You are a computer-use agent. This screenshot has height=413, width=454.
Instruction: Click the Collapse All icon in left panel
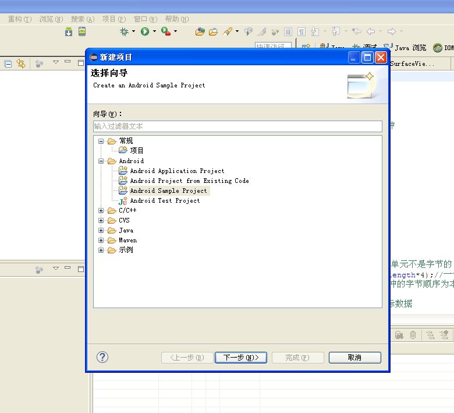(x=8, y=63)
